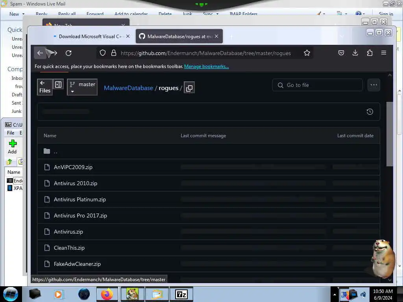The width and height of the screenshot is (403, 302).
Task: Open CleanThis.zip file
Action: point(69,248)
